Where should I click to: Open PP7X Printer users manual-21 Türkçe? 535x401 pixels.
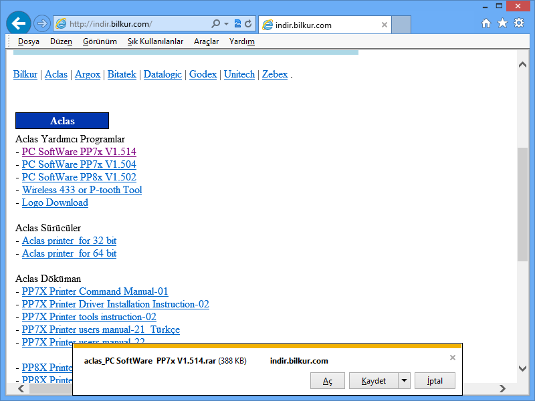[101, 329]
